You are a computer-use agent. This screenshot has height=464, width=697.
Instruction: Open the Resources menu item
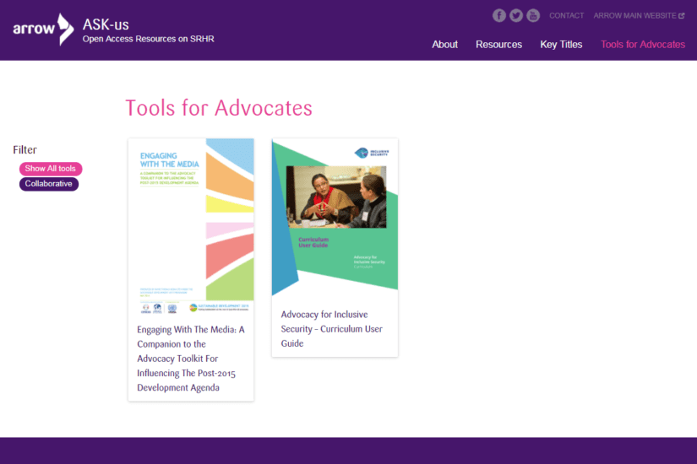pos(498,45)
